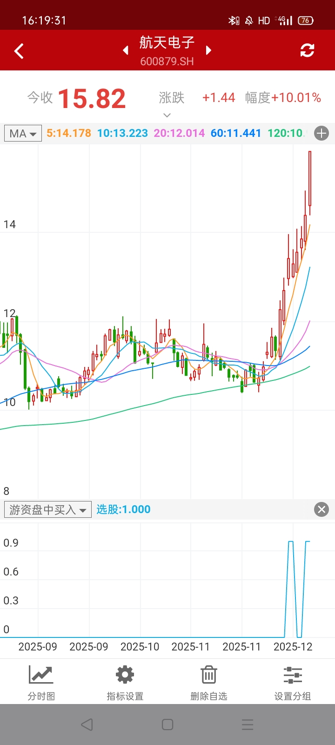Image resolution: width=335 pixels, height=745 pixels.
Task: Delete stock from watchlist via 删除自选
Action: point(209,683)
